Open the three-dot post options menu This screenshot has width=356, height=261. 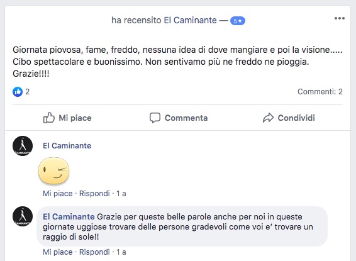(340, 18)
